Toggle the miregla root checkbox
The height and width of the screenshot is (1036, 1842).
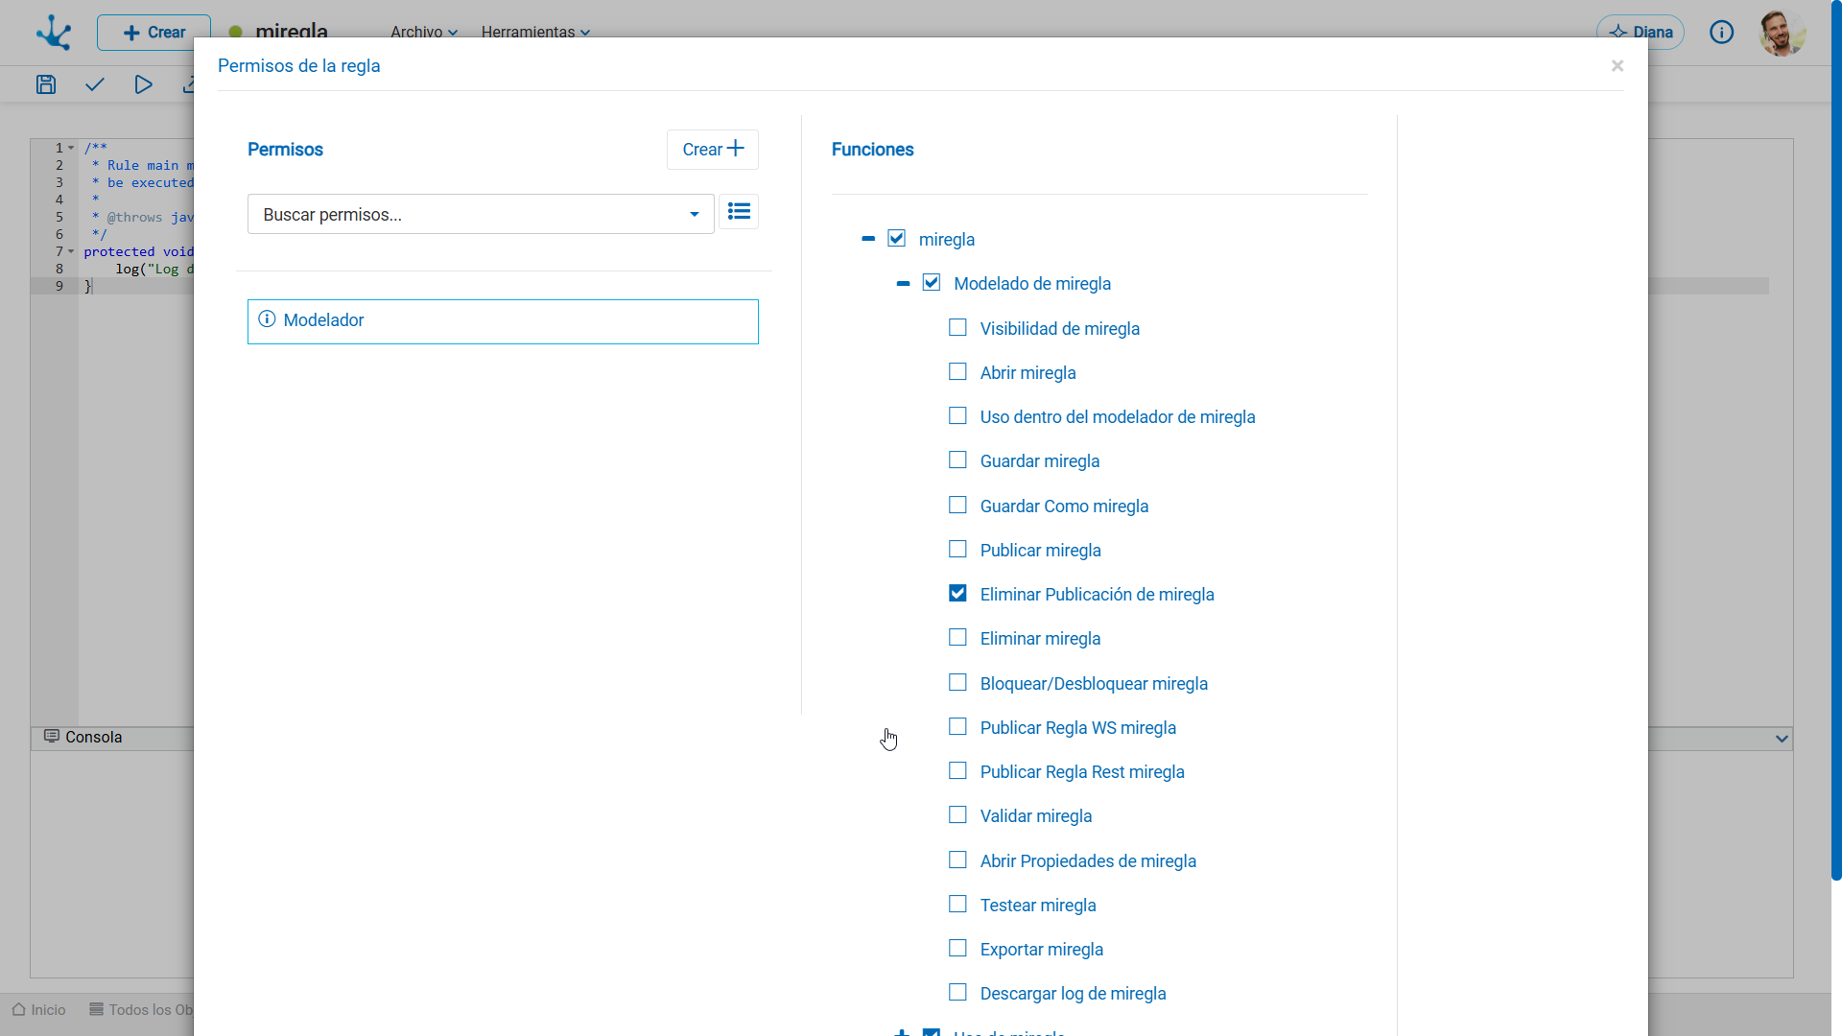coord(896,238)
